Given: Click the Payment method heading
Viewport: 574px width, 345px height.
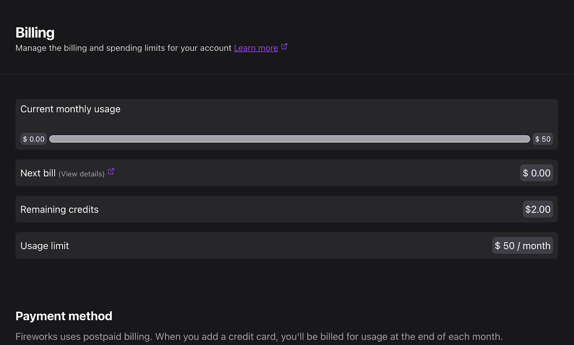Looking at the screenshot, I should 64,316.
